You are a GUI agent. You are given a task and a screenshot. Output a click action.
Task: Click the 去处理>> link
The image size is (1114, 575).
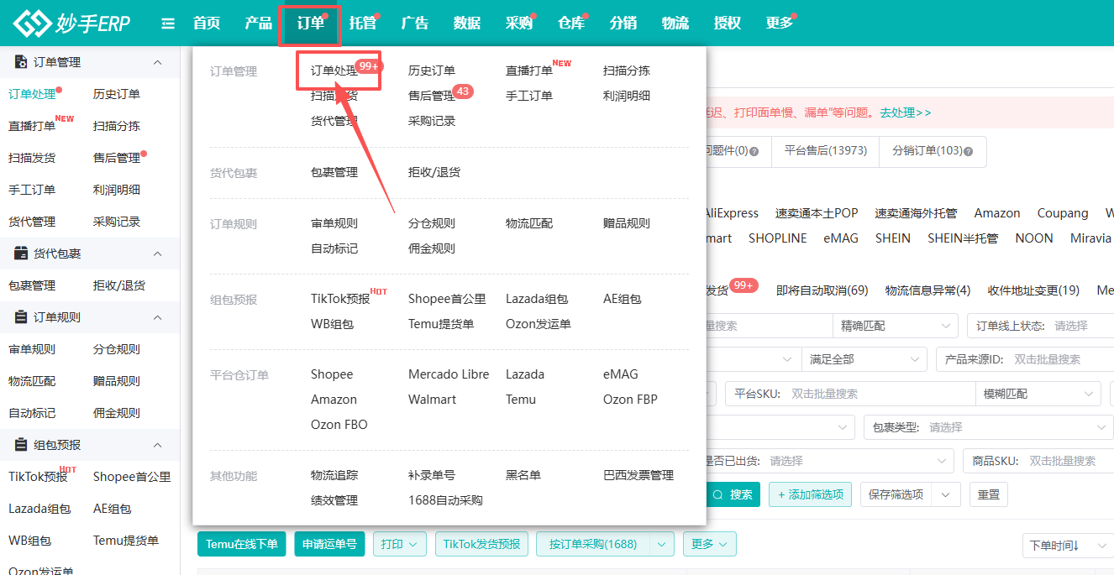906,112
